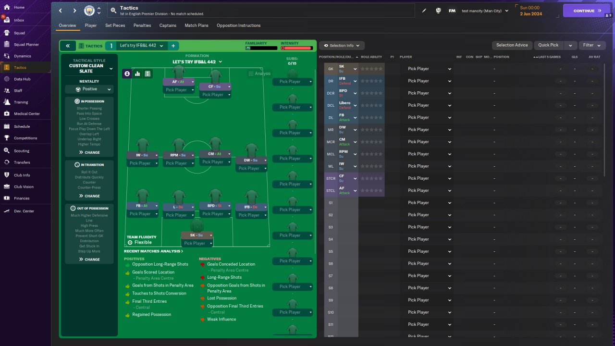Switch to the Player tab
This screenshot has height=346, width=615.
(x=91, y=25)
